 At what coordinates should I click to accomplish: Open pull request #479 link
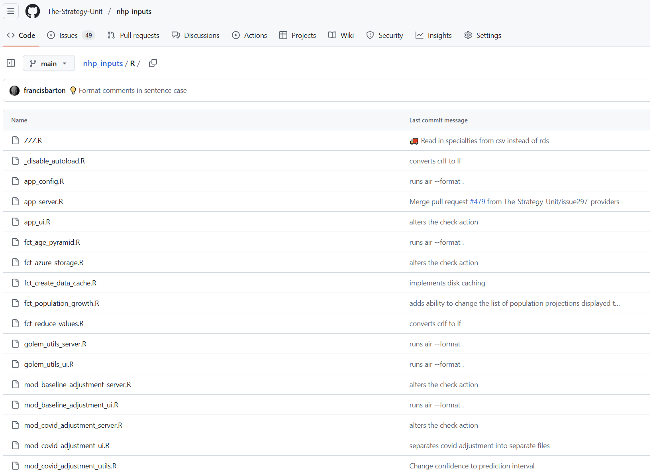[x=477, y=202]
